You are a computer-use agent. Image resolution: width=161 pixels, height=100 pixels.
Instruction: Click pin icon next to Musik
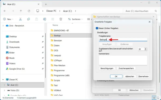43,58
